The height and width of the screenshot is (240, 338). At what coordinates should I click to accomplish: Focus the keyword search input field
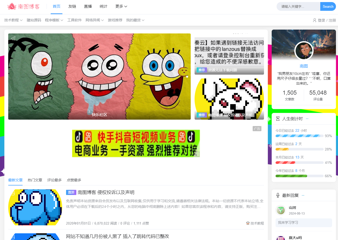pyautogui.click(x=298, y=7)
